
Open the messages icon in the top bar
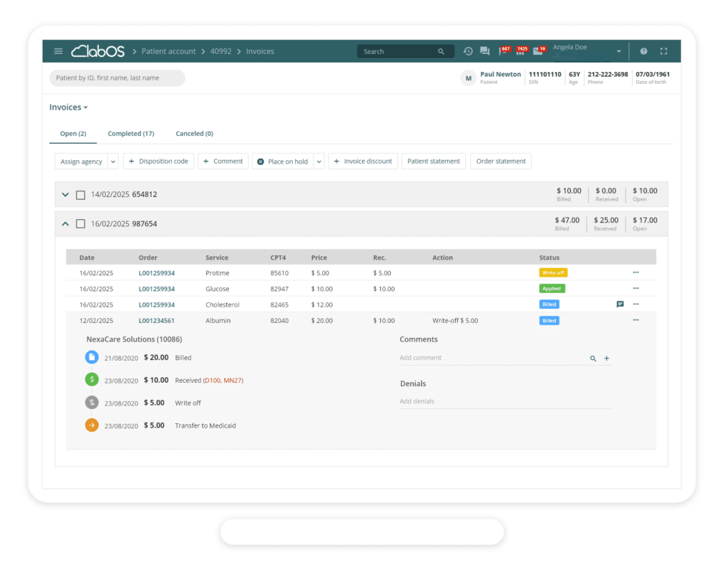pos(484,51)
